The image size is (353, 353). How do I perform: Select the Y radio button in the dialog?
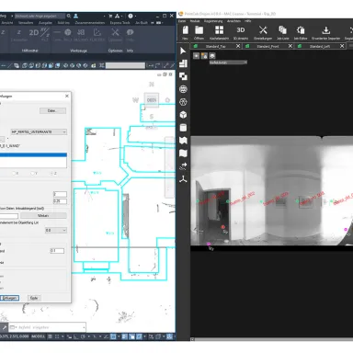(x=32, y=174)
